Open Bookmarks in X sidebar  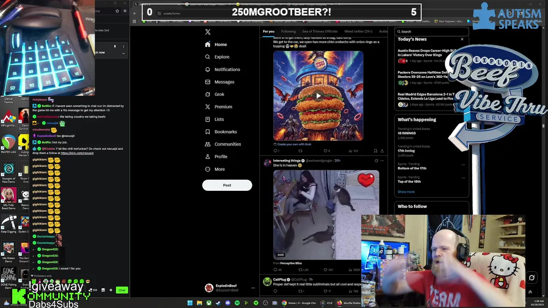pos(220,132)
